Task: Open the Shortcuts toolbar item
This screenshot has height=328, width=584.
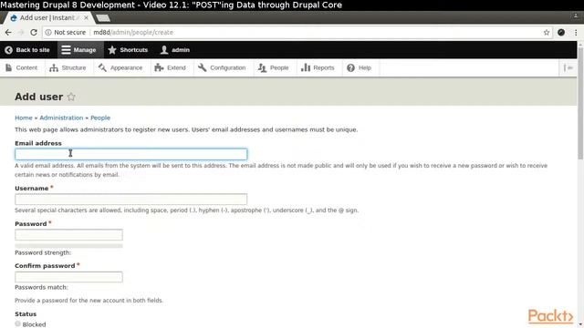Action: [x=128, y=50]
